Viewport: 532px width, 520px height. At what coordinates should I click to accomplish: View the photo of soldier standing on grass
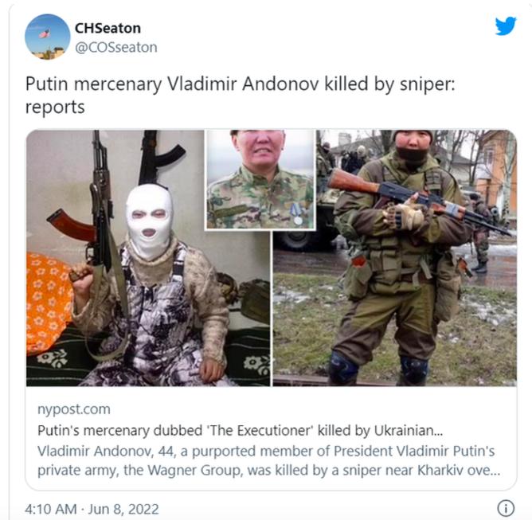[395, 258]
